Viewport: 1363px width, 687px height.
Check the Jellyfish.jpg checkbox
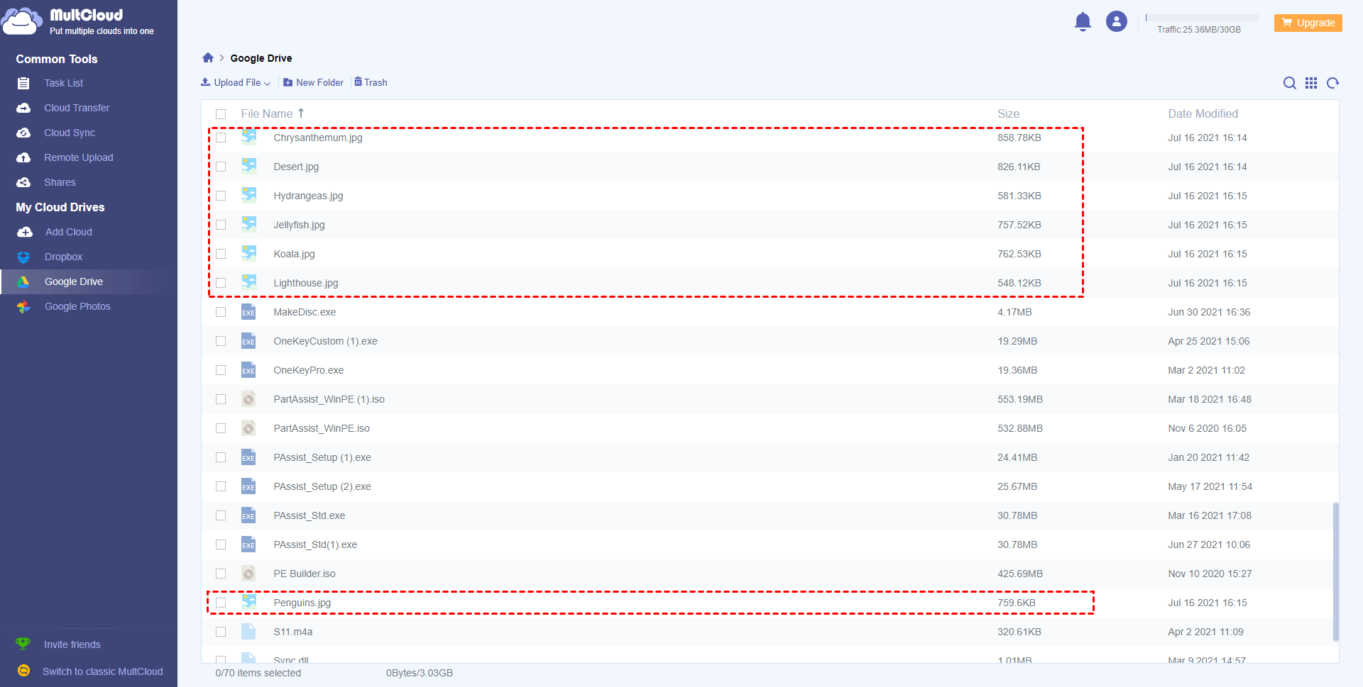221,225
